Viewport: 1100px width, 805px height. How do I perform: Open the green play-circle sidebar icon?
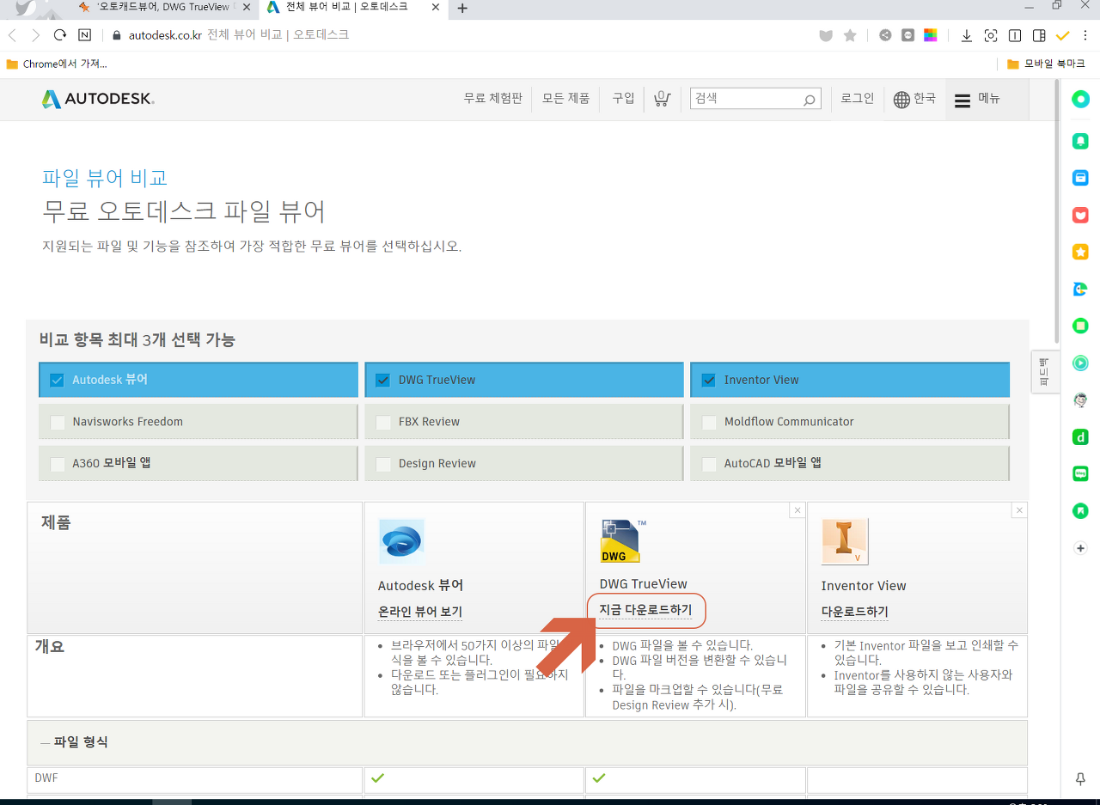pyautogui.click(x=1081, y=363)
